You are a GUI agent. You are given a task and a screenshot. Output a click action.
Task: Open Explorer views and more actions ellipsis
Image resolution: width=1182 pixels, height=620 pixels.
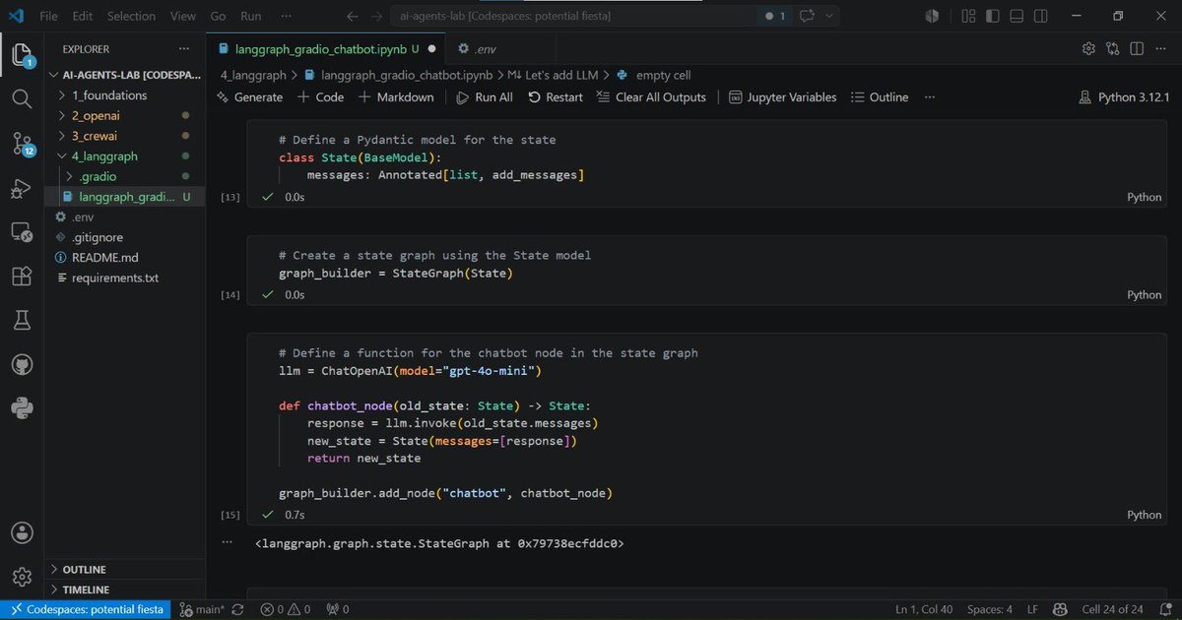point(183,49)
